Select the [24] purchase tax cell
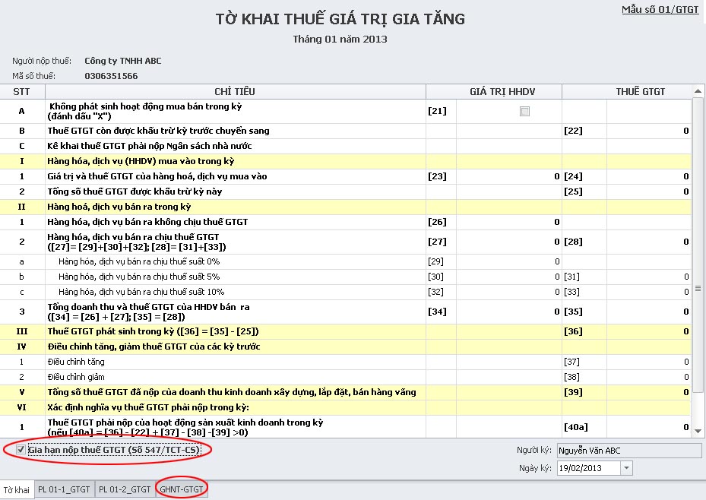 tap(648, 176)
